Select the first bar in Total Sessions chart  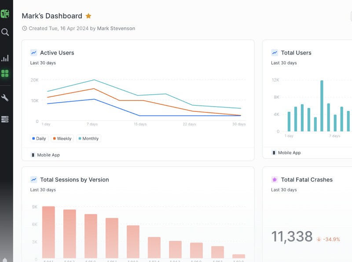click(48, 232)
